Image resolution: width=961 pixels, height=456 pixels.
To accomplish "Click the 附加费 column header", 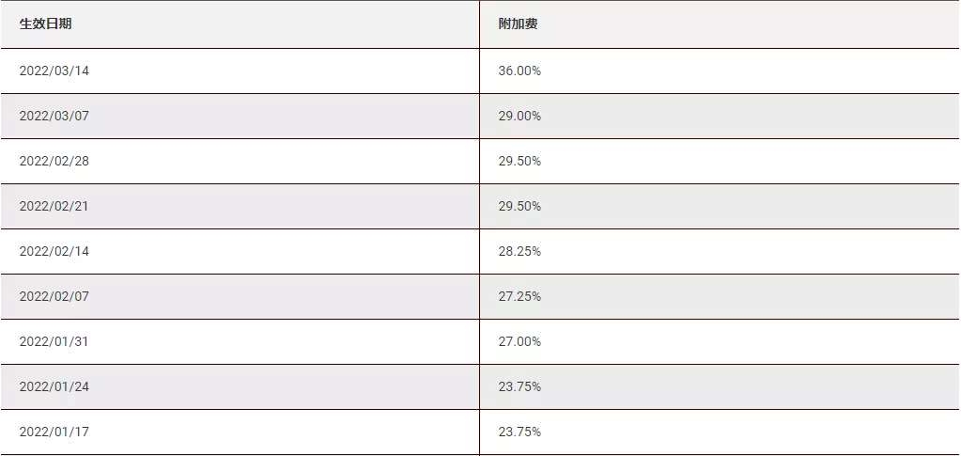I will [518, 24].
